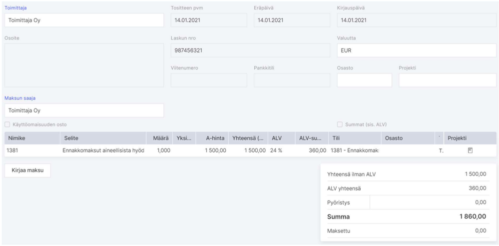Open the ALV 24 % cell in the row
This screenshot has height=246, width=499.
(276, 150)
